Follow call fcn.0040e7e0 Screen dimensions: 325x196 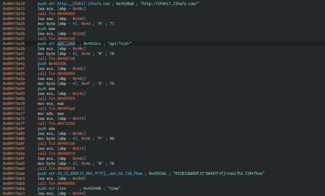point(56,38)
